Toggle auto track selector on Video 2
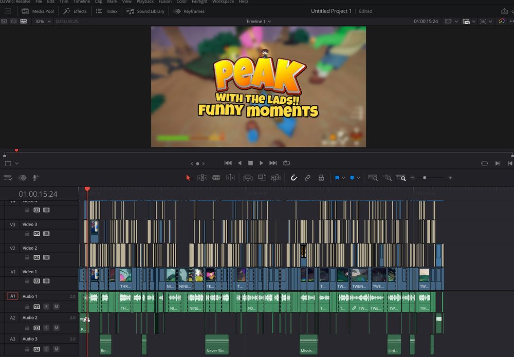Image resolution: width=514 pixels, height=357 pixels. click(x=36, y=257)
